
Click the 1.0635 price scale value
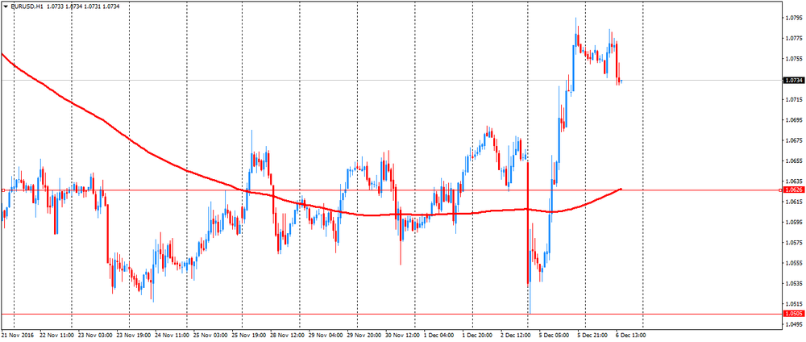pos(792,181)
